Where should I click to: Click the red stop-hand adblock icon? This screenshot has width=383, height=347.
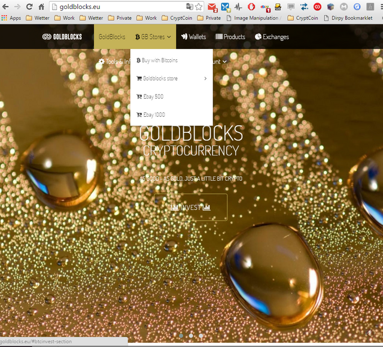[x=251, y=7]
